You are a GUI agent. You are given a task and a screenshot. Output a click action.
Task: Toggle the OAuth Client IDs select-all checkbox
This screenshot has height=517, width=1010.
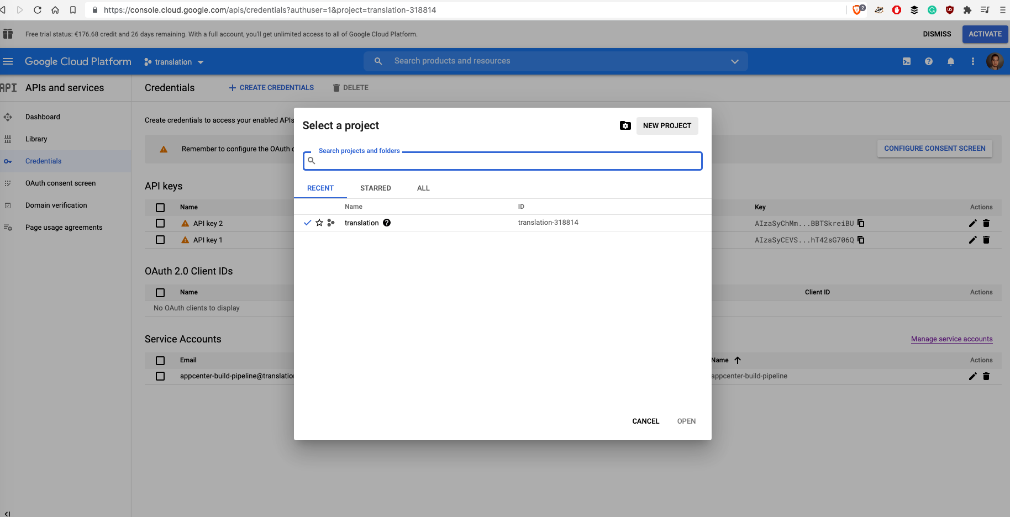(x=160, y=292)
